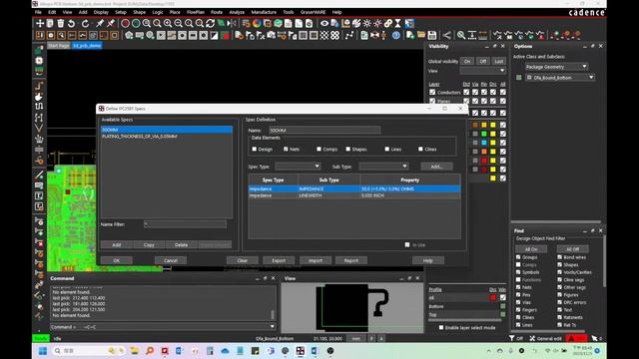
Task: Toggle the Clines data element checkbox
Action: tap(420, 149)
